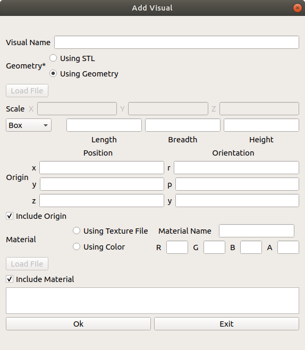The height and width of the screenshot is (350, 305).
Task: Open the Box geometry type dropdown
Action: [29, 125]
